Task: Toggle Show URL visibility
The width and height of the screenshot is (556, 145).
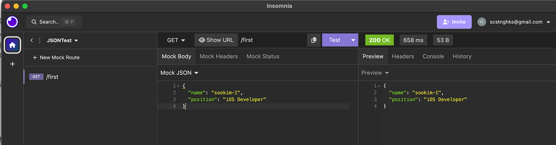Action: click(216, 40)
